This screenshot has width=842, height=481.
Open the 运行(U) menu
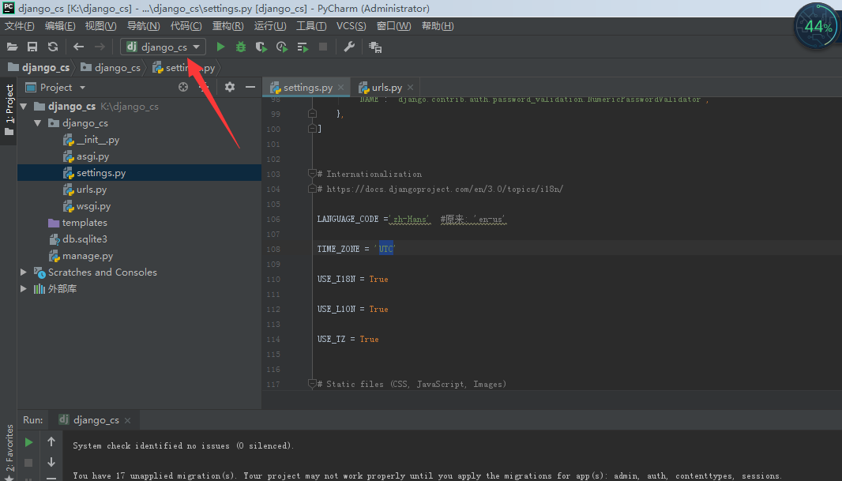coord(270,26)
